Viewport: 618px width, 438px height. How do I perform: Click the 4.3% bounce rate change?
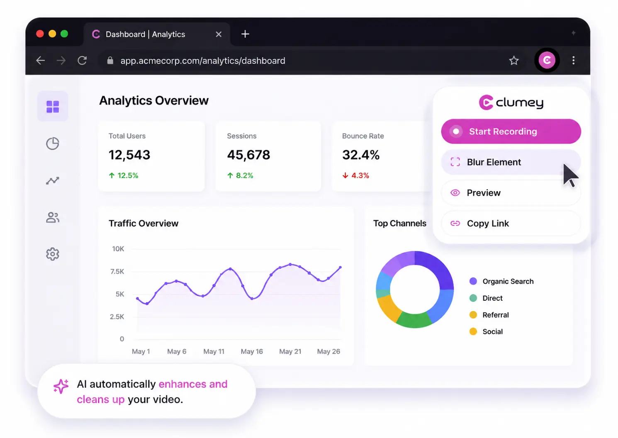(x=356, y=175)
